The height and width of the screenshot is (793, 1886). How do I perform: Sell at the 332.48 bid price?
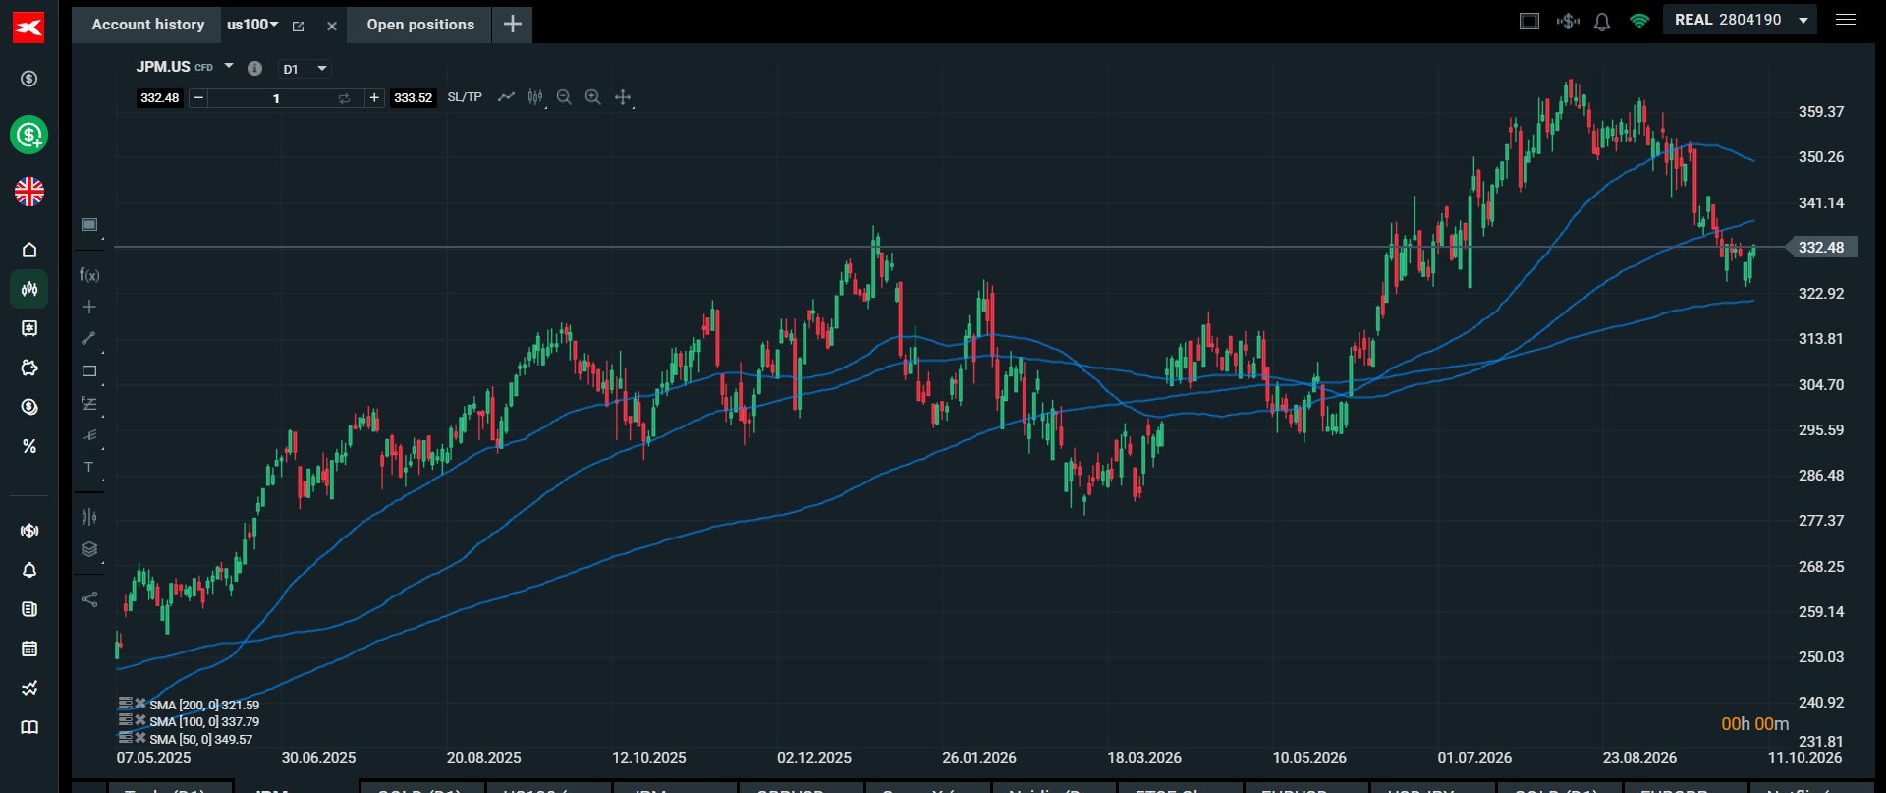pos(160,98)
